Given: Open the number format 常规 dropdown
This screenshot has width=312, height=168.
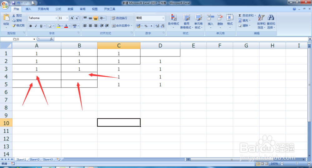Looking at the screenshot, I should pos(163,18).
